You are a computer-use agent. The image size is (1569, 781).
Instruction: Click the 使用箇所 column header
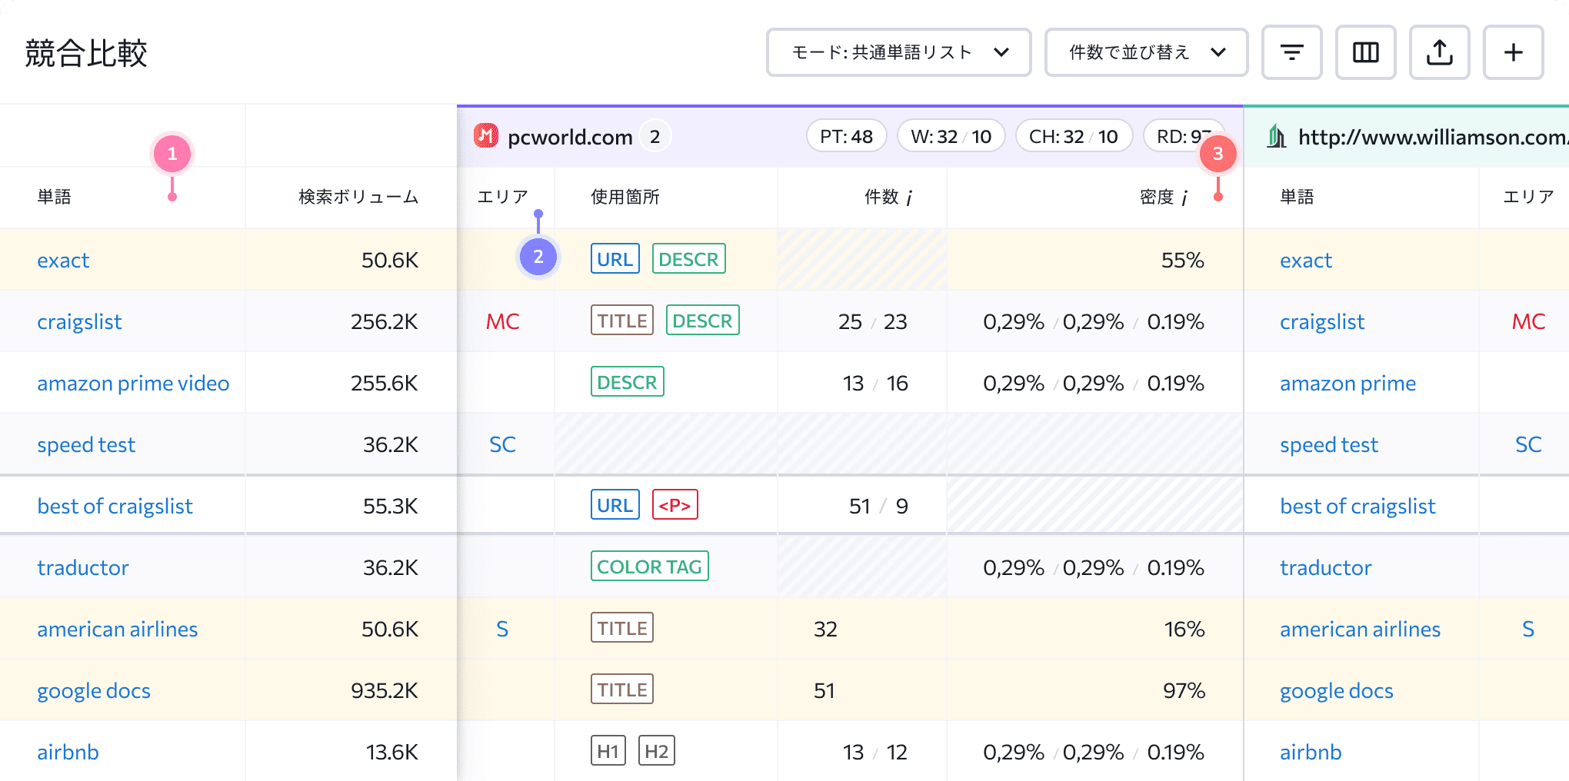pyautogui.click(x=625, y=197)
